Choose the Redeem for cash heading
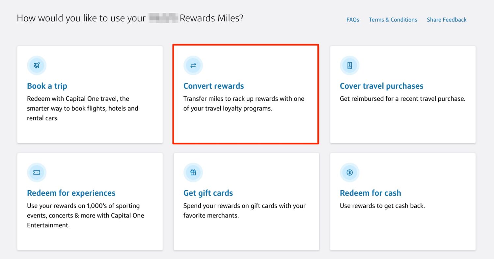Image resolution: width=494 pixels, height=259 pixels. tap(370, 193)
